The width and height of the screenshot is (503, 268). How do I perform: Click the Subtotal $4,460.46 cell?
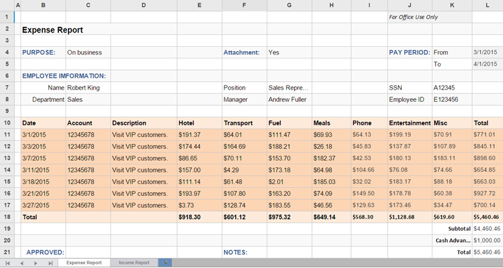click(487, 228)
